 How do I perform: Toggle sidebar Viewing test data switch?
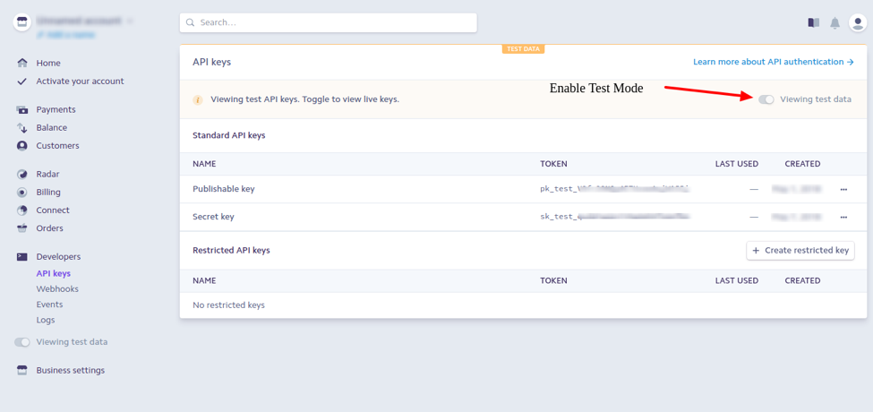pos(22,342)
